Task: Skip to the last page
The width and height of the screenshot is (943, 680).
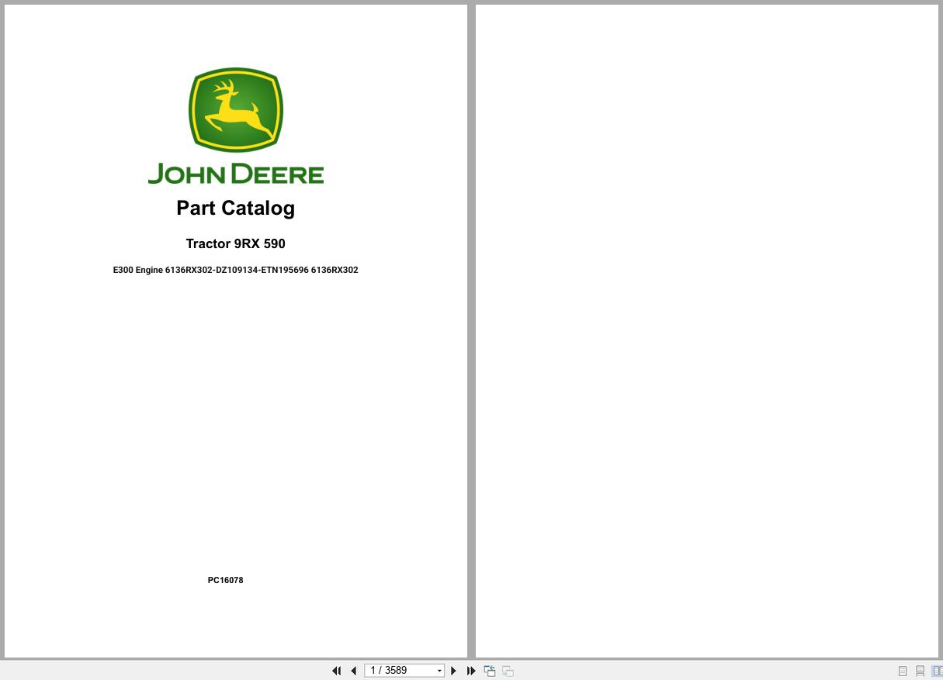Action: click(x=471, y=671)
